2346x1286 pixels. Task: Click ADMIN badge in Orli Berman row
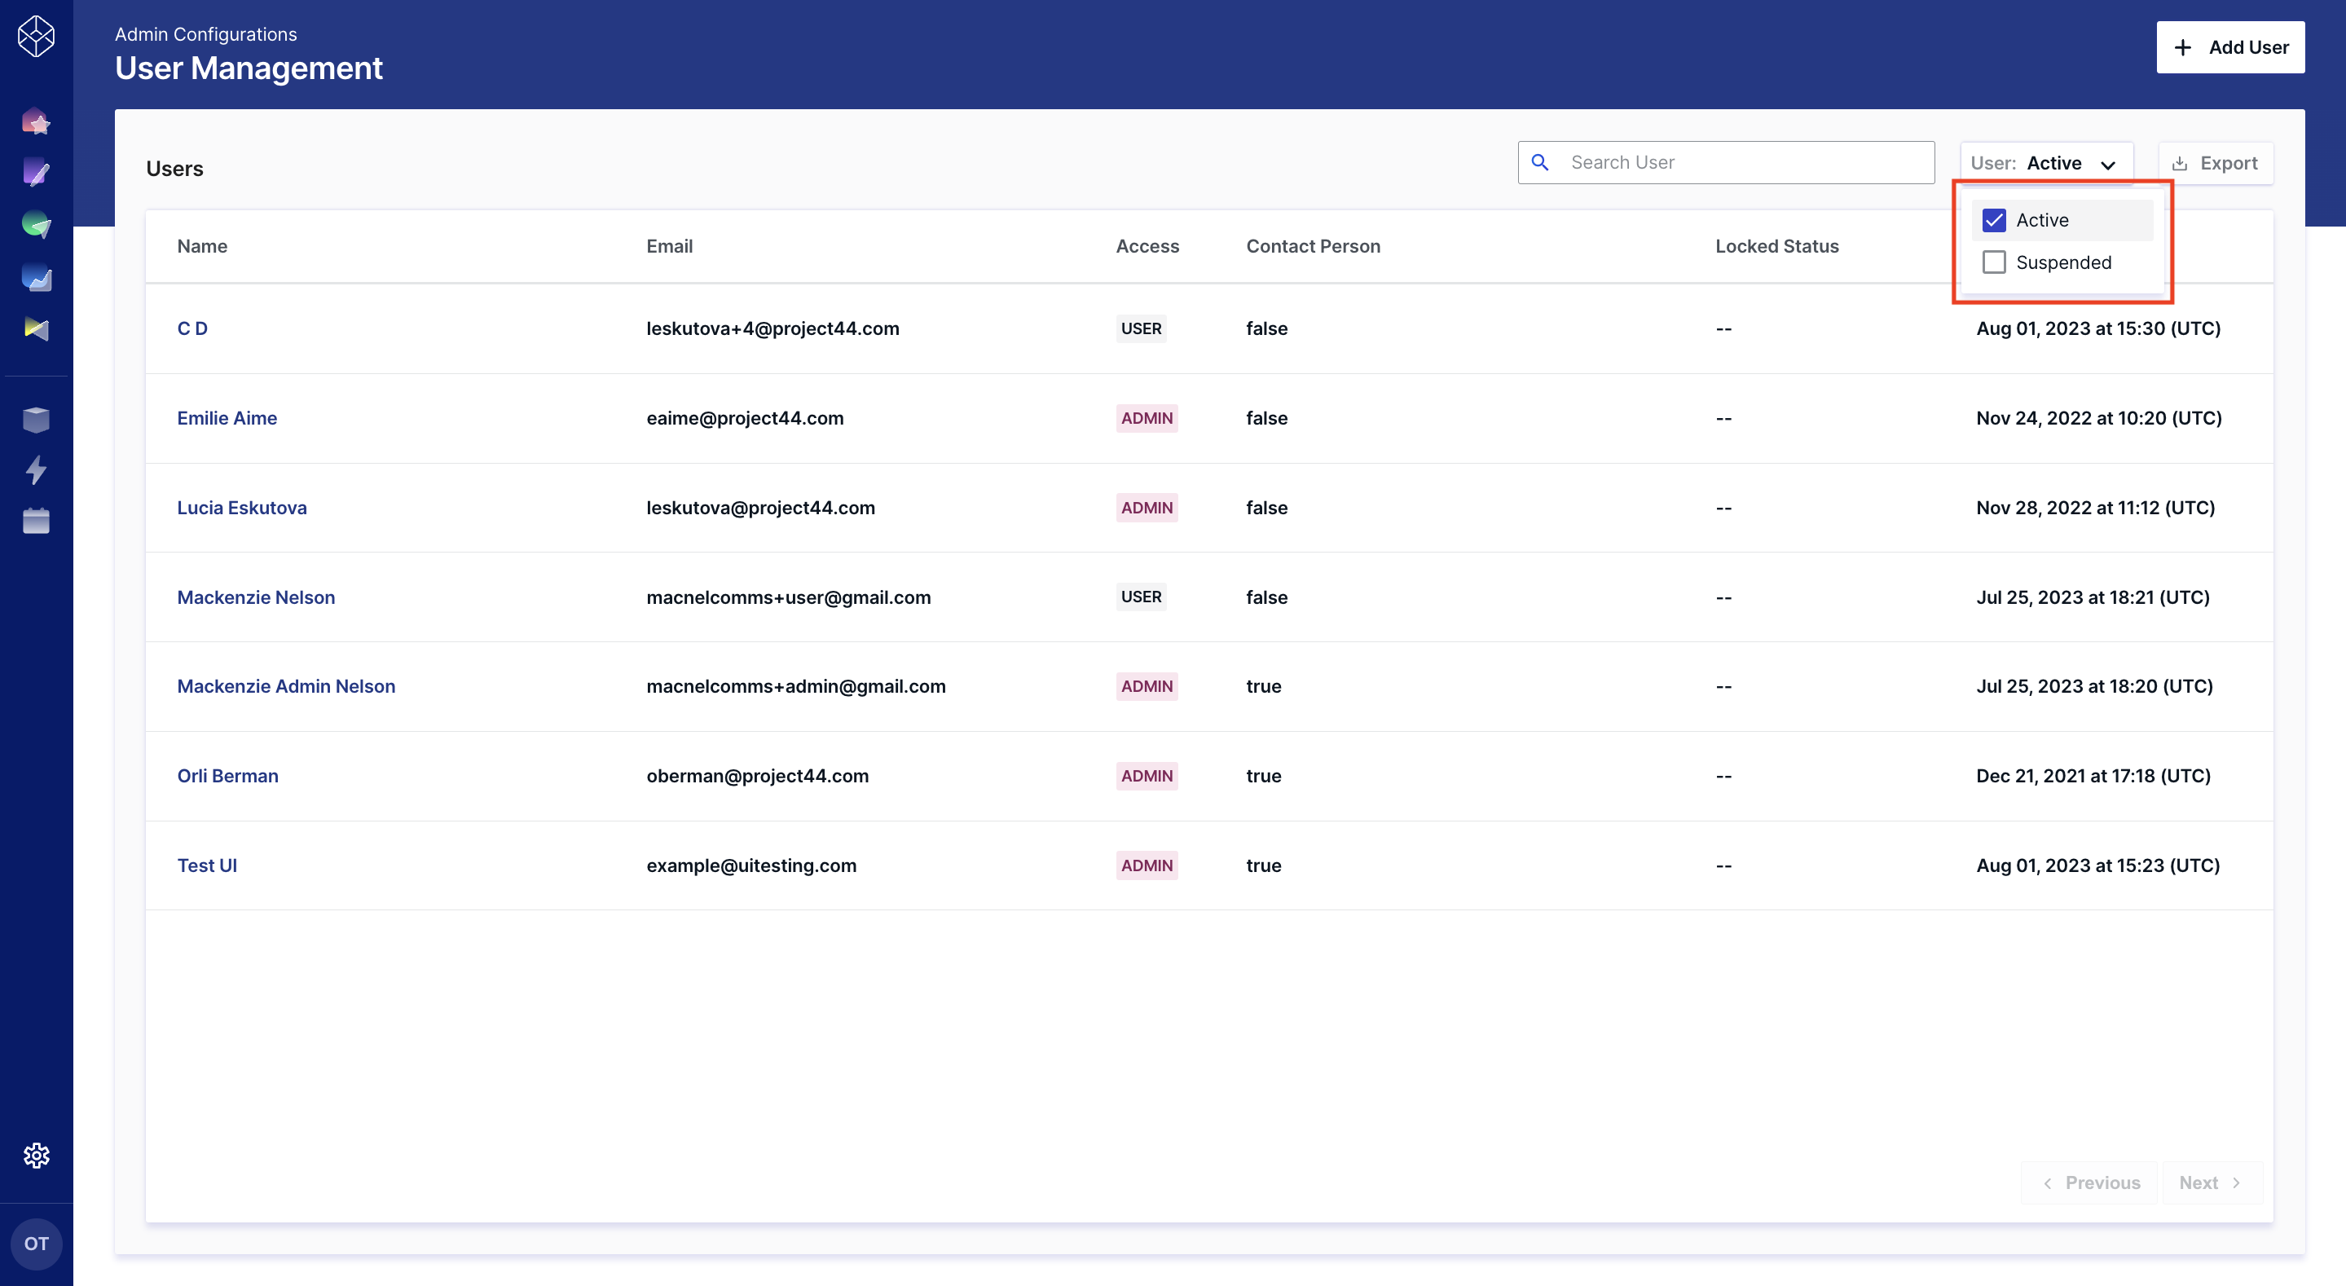(1147, 776)
